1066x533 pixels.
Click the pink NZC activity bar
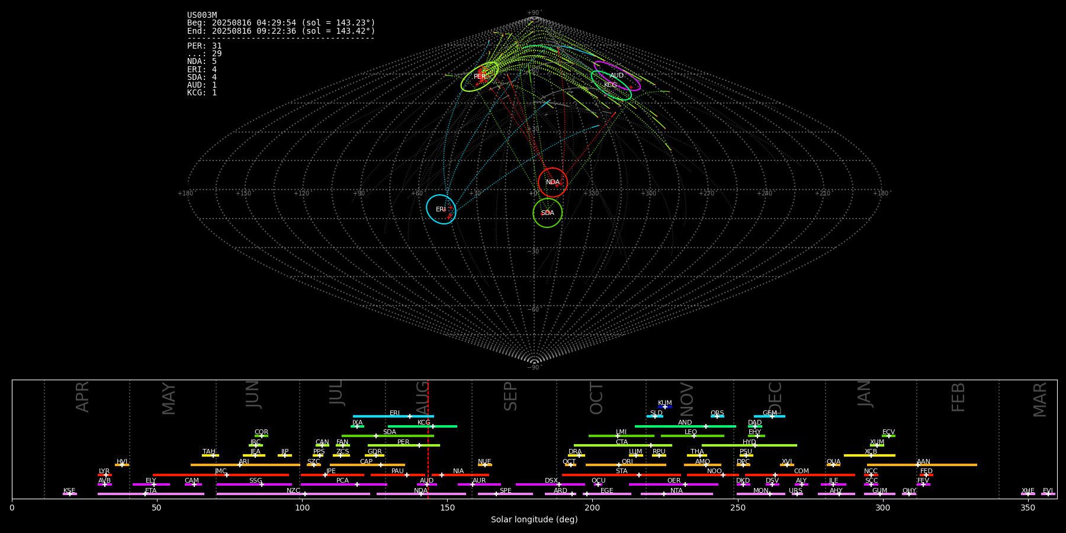[x=293, y=494]
